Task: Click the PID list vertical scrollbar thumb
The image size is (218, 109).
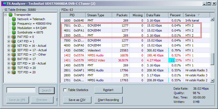Action: [212, 59]
